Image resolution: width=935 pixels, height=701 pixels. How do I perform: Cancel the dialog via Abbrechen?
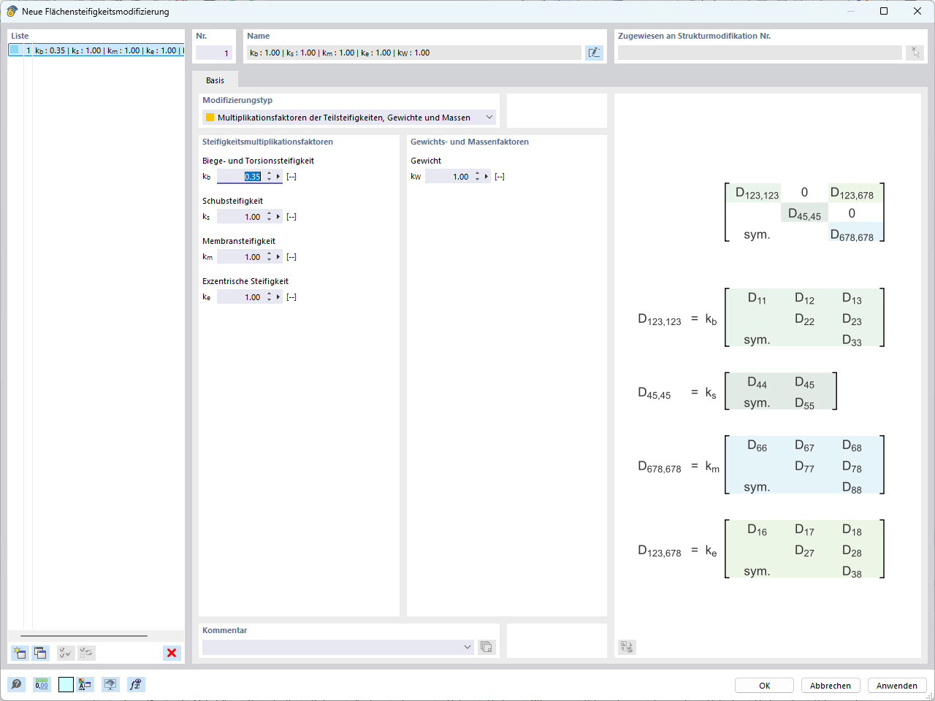point(831,685)
